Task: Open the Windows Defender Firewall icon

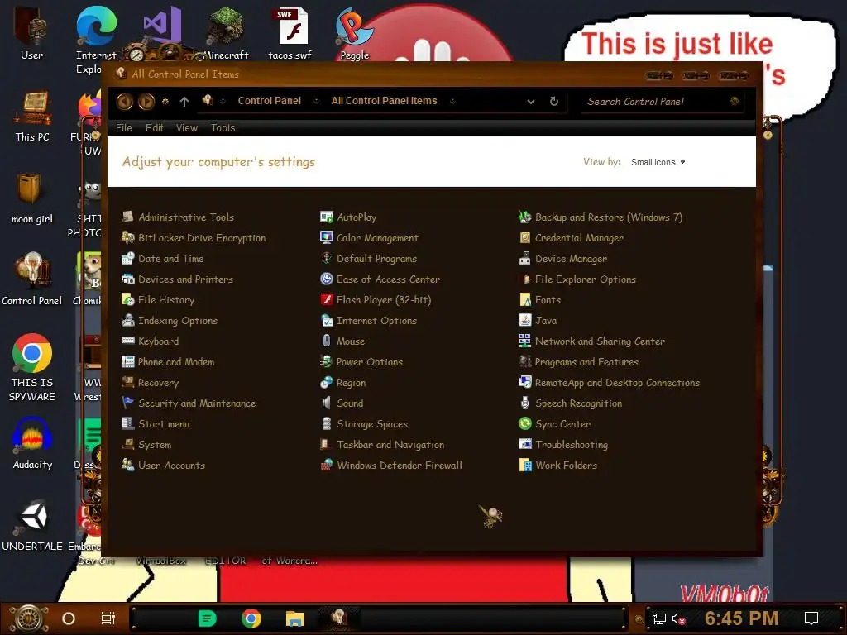Action: pos(326,465)
